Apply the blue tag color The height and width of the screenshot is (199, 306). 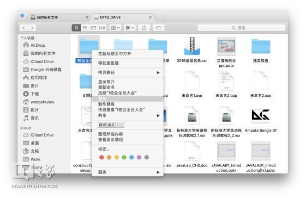coord(131,157)
